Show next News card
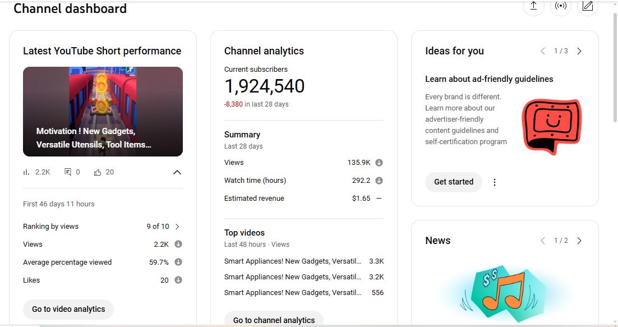 coord(579,241)
